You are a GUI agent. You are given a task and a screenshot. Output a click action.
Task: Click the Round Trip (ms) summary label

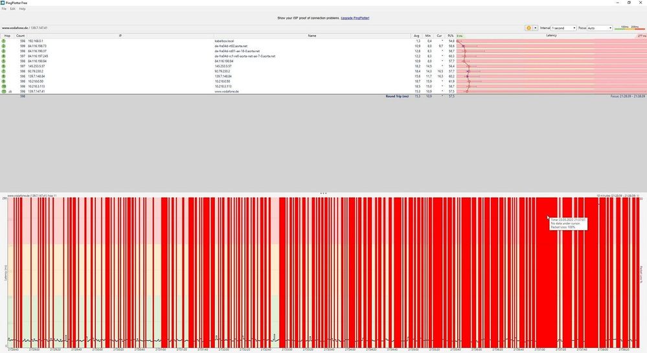point(397,96)
